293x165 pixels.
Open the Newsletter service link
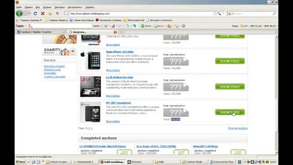click(x=50, y=73)
